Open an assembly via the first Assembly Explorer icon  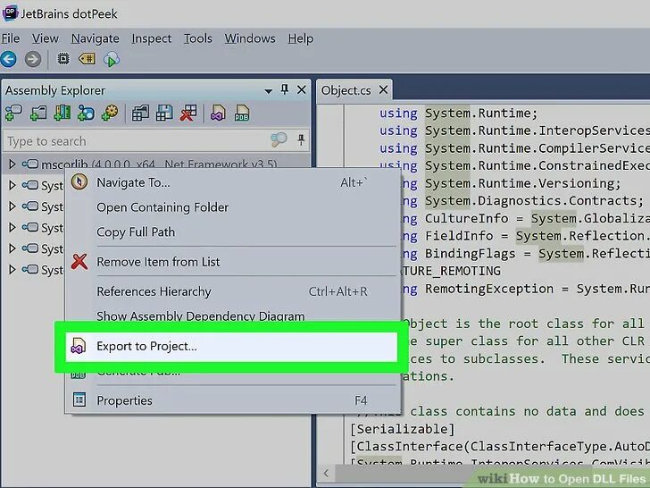[13, 113]
